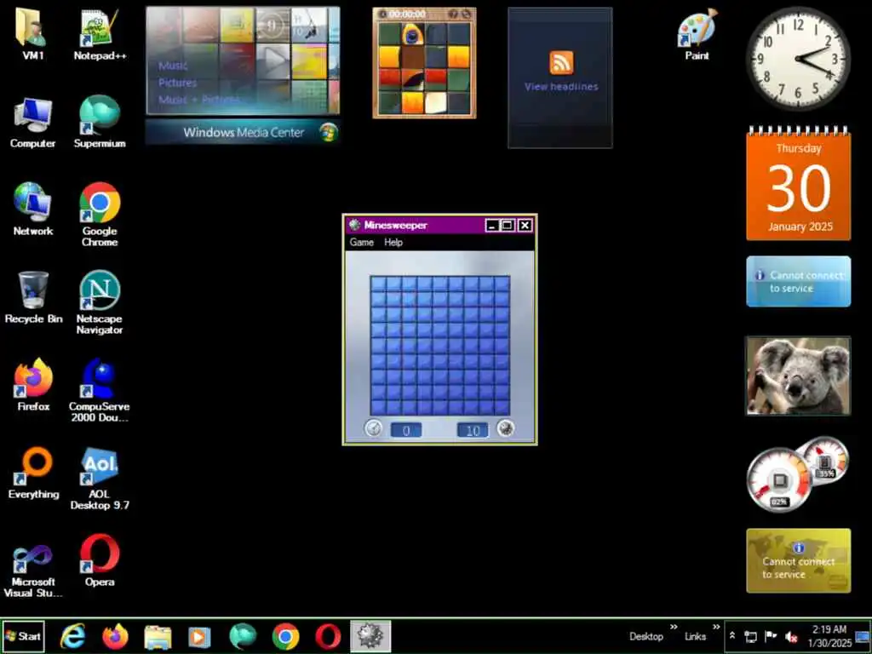Select the CompuServe 2000 desktop shortcut
872x654 pixels.
pyautogui.click(x=100, y=390)
